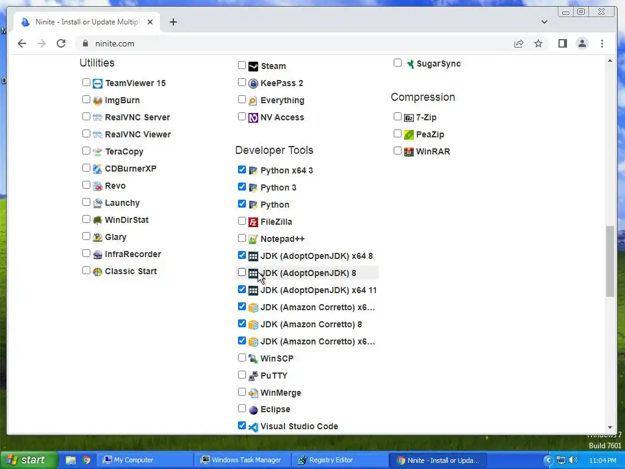Screen dimensions: 625x469
Task: Click the Eclipse sphere icon
Action: (x=253, y=410)
